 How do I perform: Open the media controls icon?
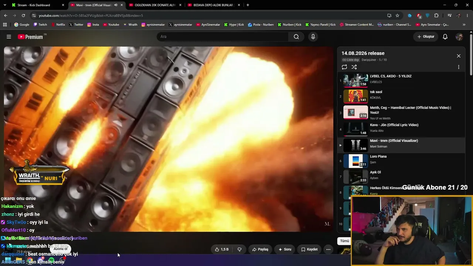(x=449, y=16)
